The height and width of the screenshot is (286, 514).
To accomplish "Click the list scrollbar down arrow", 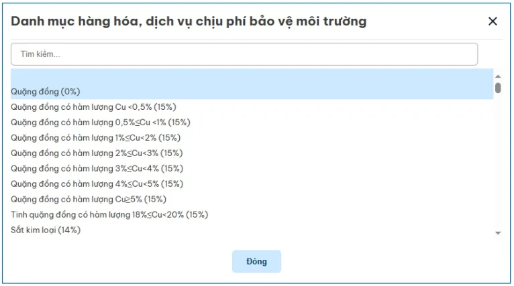I will pyautogui.click(x=498, y=232).
